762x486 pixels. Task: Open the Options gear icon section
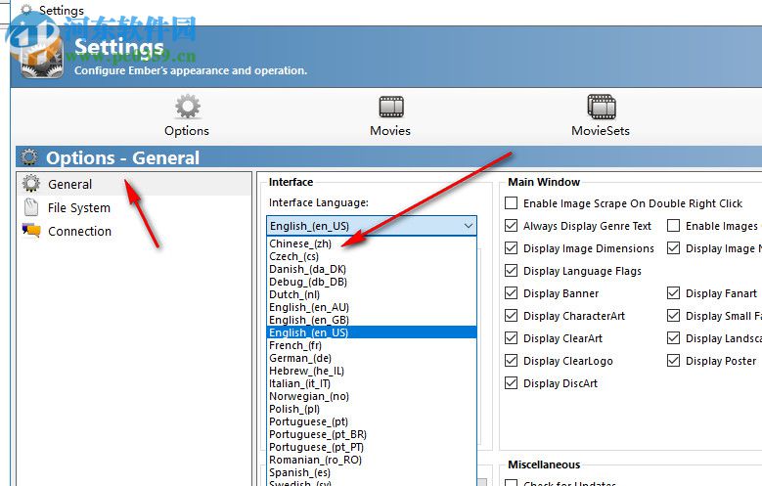(188, 107)
